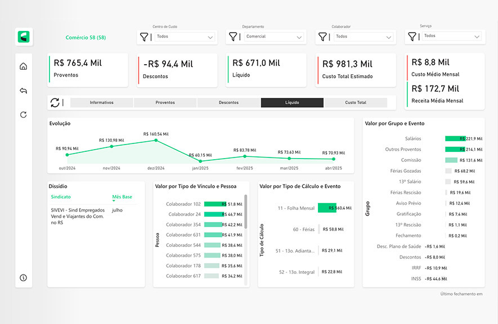Click the Departamento filter funnel icon
Screen dimensions: 498x324
point(233,37)
